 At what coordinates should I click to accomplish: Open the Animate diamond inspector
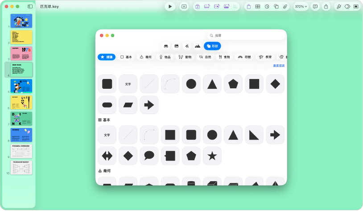tap(347, 7)
